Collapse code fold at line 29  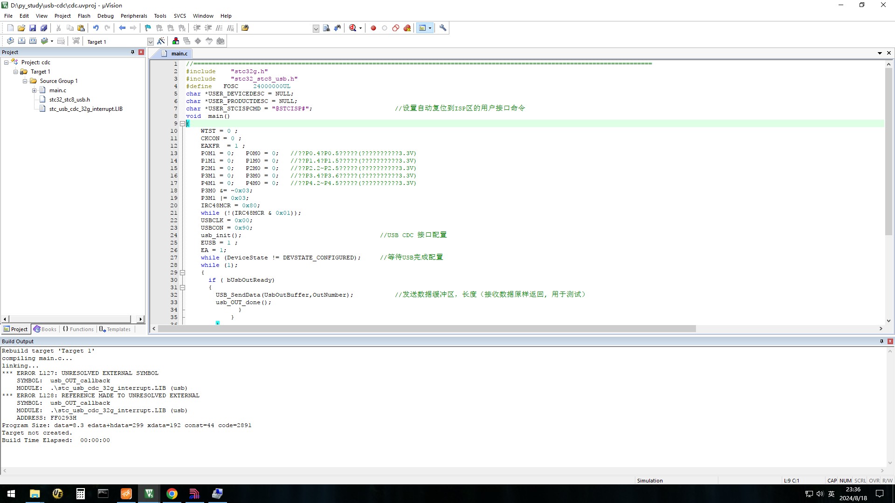pos(182,272)
